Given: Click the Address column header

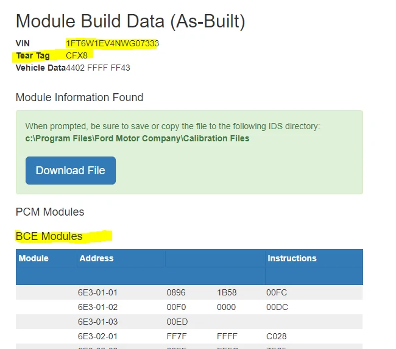Looking at the screenshot, I should tap(96, 258).
